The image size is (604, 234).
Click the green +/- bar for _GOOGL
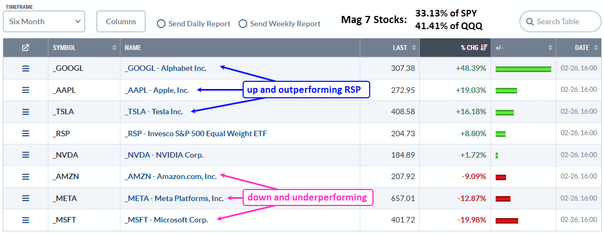pyautogui.click(x=523, y=69)
